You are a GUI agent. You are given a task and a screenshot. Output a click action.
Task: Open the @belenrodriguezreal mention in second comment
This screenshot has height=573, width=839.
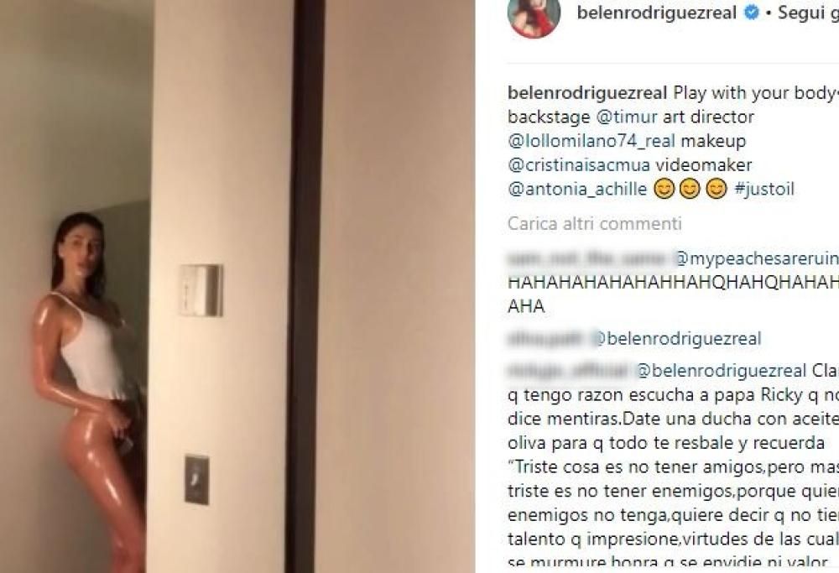676,339
